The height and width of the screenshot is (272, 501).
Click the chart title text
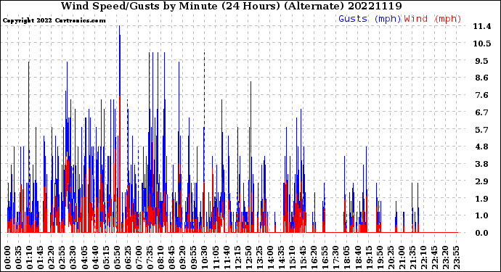click(x=232, y=6)
